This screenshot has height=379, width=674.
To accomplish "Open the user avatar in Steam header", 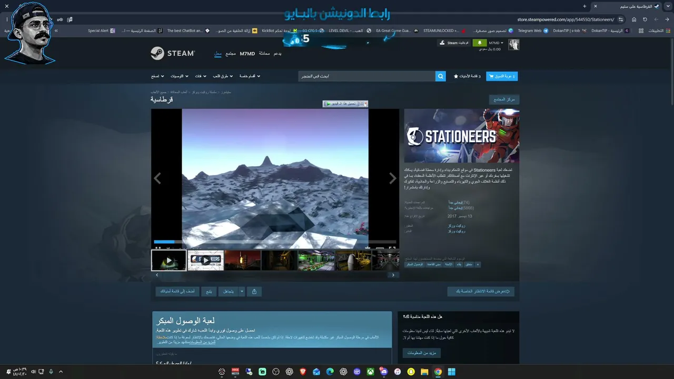I will (513, 45).
